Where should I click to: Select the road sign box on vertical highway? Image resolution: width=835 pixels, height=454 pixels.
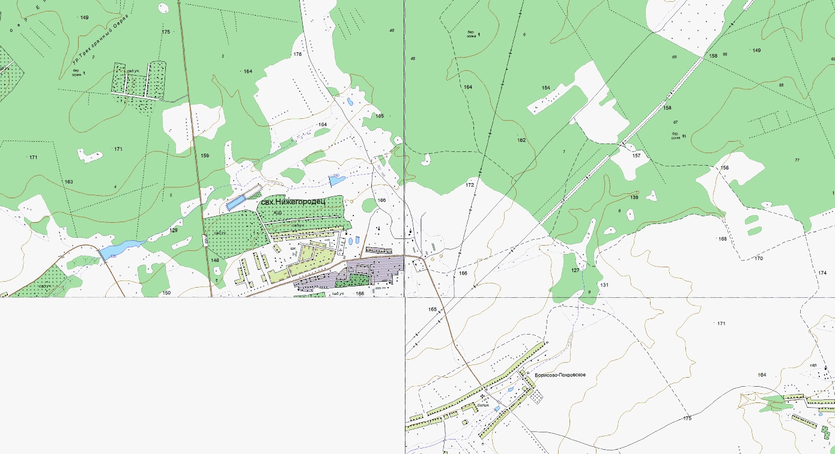(205, 240)
